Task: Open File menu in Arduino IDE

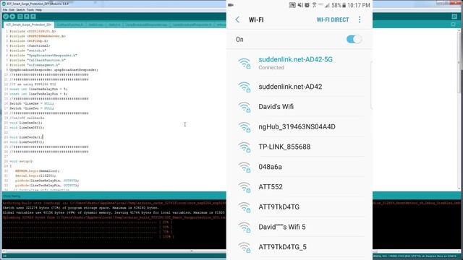Action: tap(5, 10)
